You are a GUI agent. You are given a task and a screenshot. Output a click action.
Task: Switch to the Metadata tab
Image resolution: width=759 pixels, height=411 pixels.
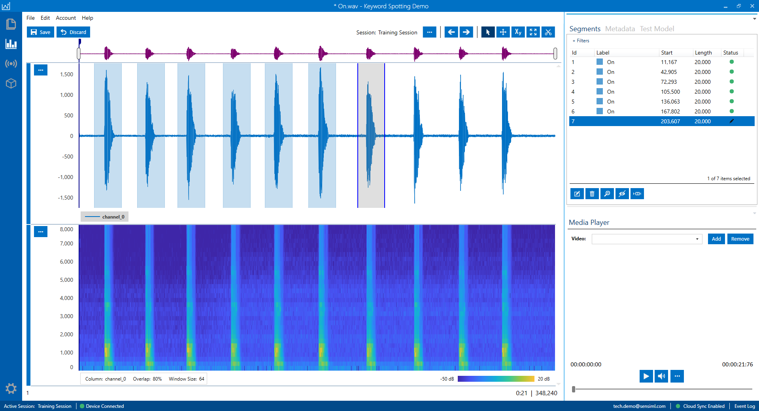click(x=620, y=29)
